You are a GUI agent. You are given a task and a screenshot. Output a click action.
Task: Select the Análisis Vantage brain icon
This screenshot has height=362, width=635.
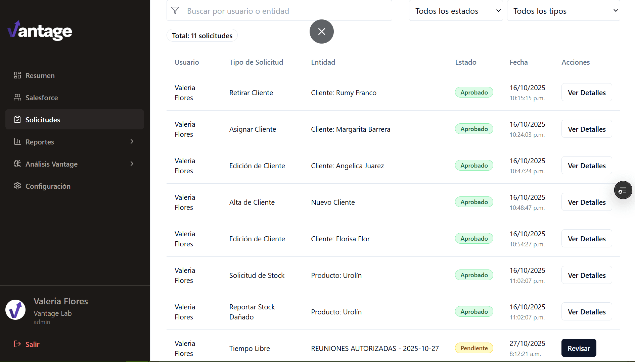17,164
